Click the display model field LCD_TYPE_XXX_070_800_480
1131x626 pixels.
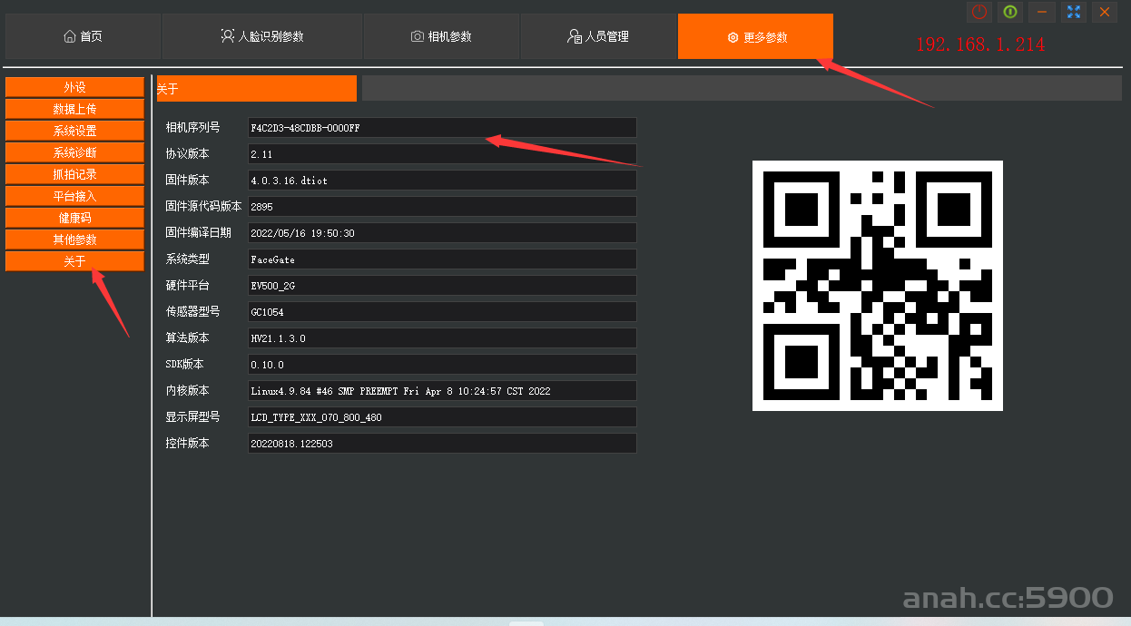(x=442, y=417)
